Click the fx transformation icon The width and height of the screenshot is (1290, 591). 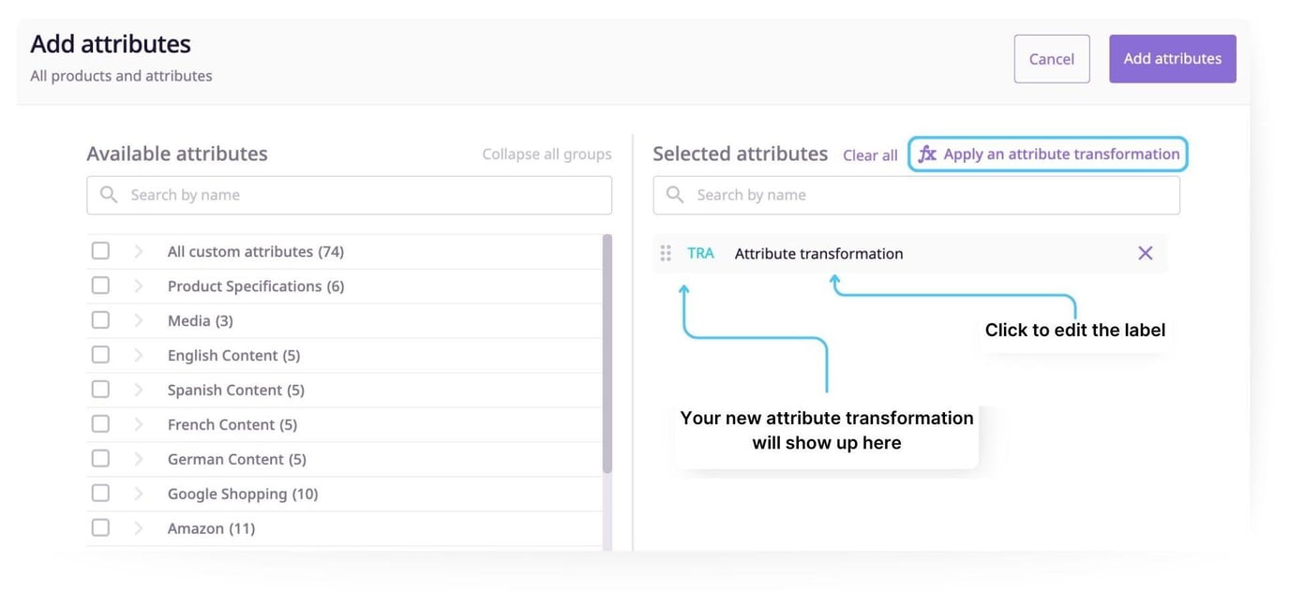[x=927, y=154]
